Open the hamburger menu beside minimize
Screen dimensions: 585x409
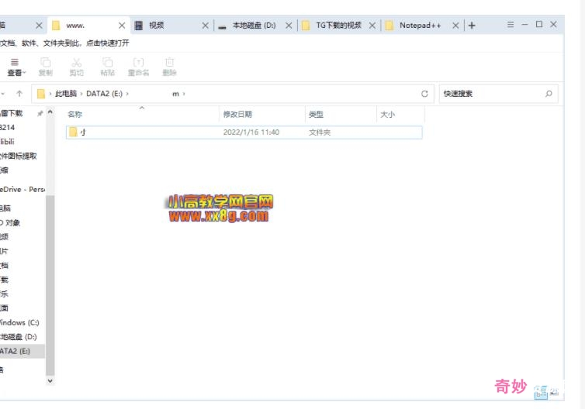pyautogui.click(x=511, y=25)
